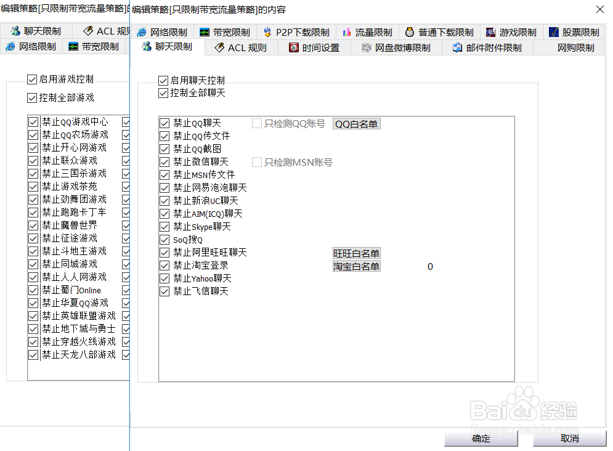Open the 旺旺白名单 list
This screenshot has width=613, height=451.
[x=357, y=253]
